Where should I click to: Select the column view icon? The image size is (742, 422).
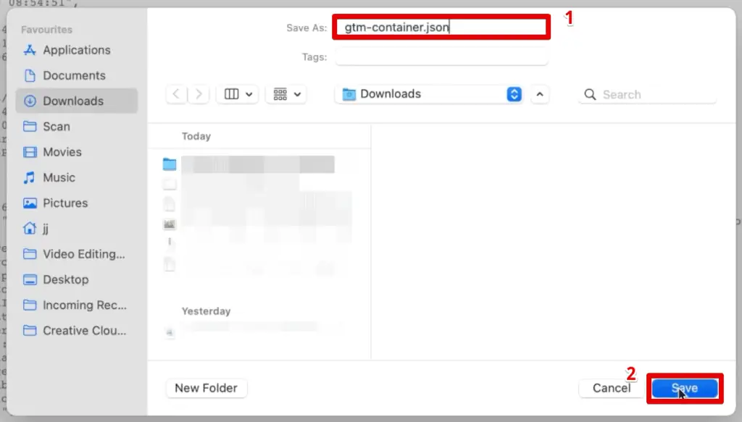[x=229, y=93]
